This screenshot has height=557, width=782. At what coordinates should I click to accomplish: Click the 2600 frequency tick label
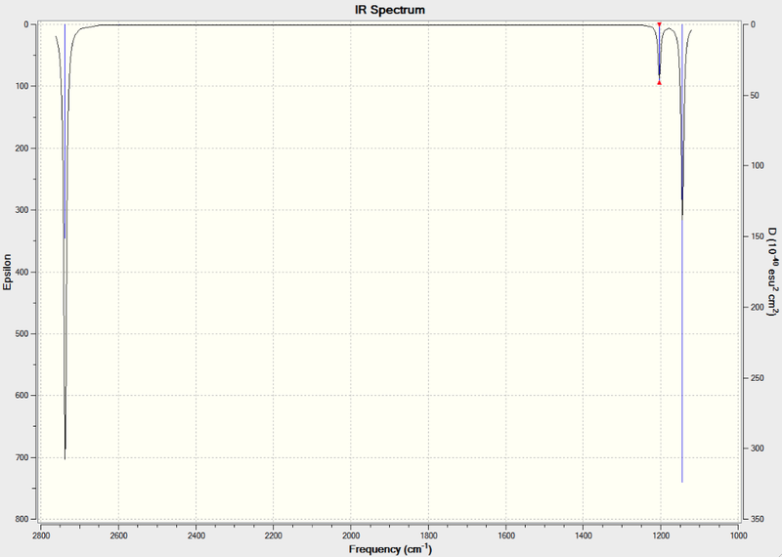(x=118, y=536)
